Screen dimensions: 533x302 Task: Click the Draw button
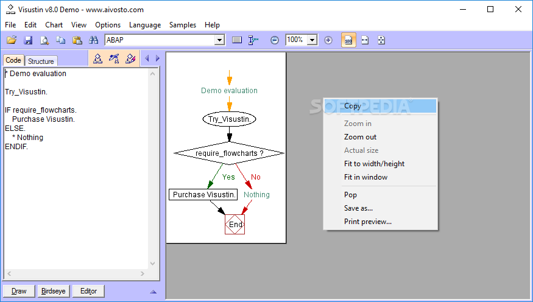tap(19, 291)
